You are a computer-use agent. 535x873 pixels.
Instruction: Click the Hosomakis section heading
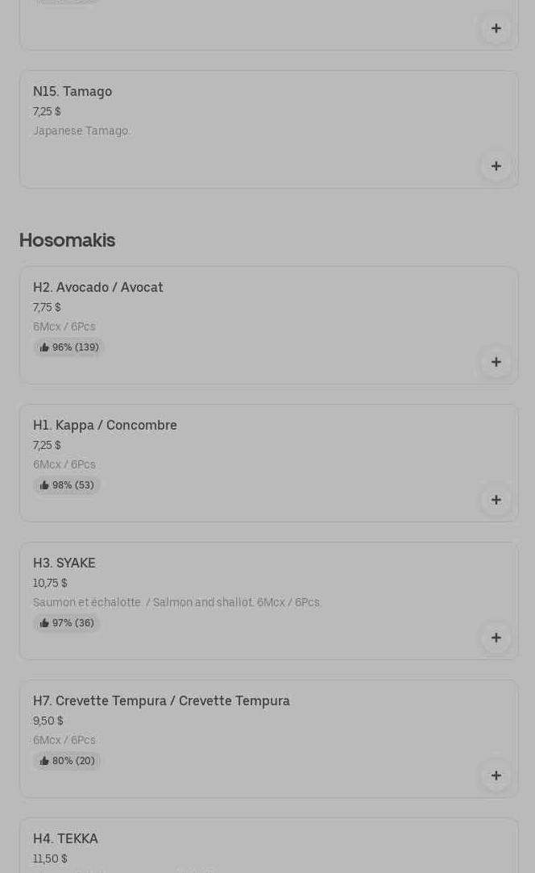67,240
